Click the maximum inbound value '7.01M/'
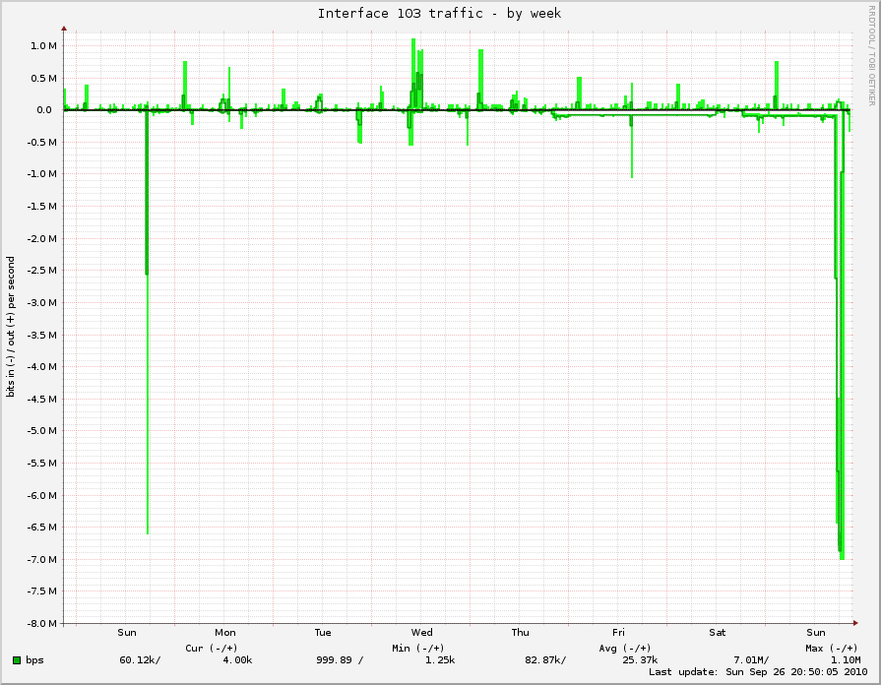The height and width of the screenshot is (685, 881). pyautogui.click(x=751, y=660)
